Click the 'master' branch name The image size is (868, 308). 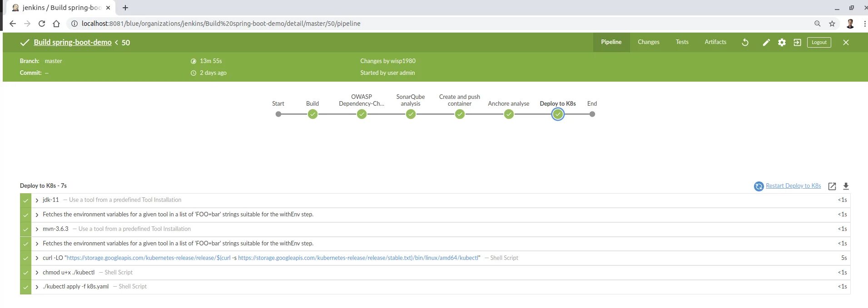[x=53, y=61]
